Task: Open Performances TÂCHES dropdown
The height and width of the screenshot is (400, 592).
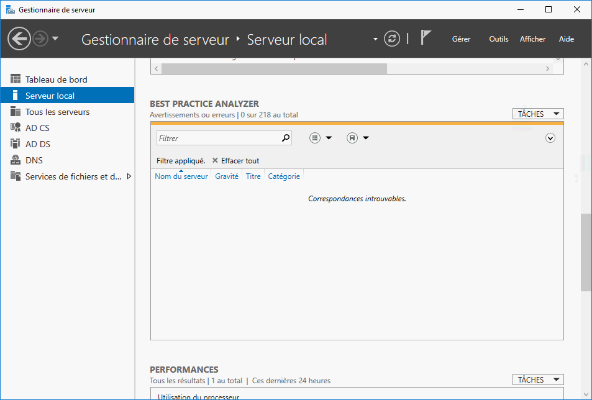Action: pos(537,380)
